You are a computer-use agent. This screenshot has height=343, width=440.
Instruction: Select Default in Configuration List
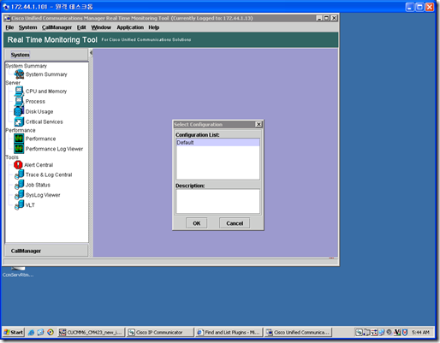(x=218, y=143)
